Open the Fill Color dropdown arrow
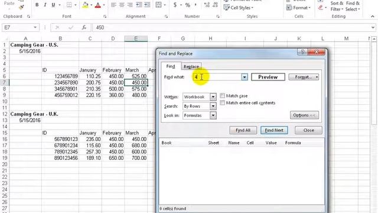Image resolution: width=378 pixels, height=213 pixels. pos(92,5)
